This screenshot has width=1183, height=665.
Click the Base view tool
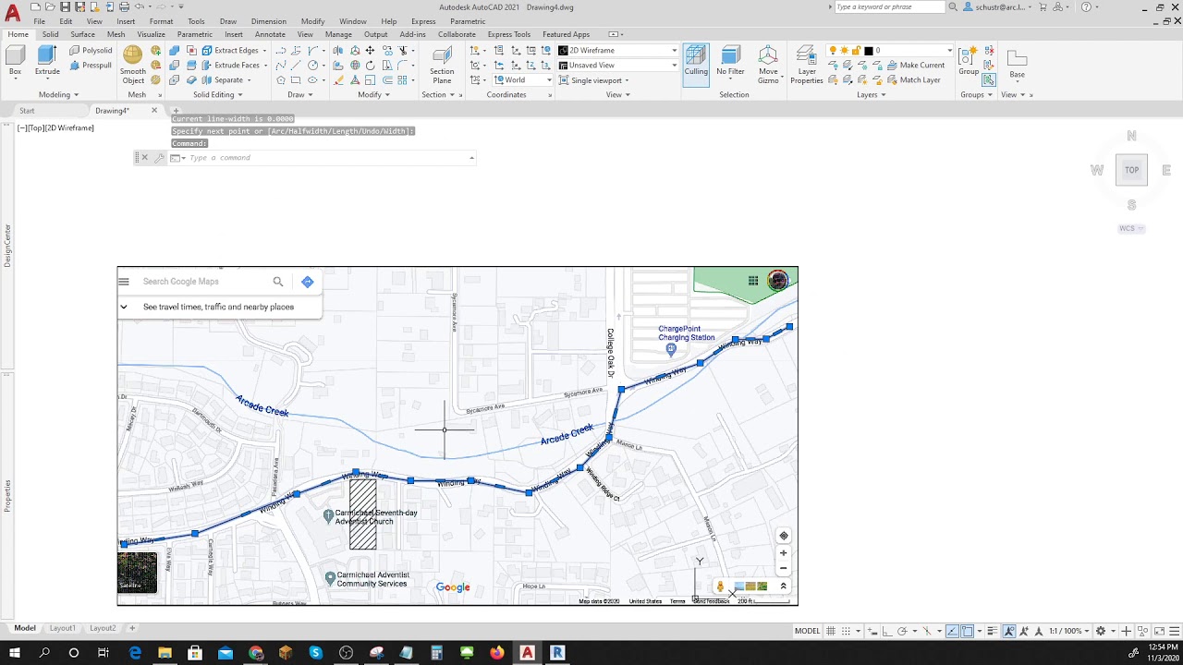(x=1017, y=63)
